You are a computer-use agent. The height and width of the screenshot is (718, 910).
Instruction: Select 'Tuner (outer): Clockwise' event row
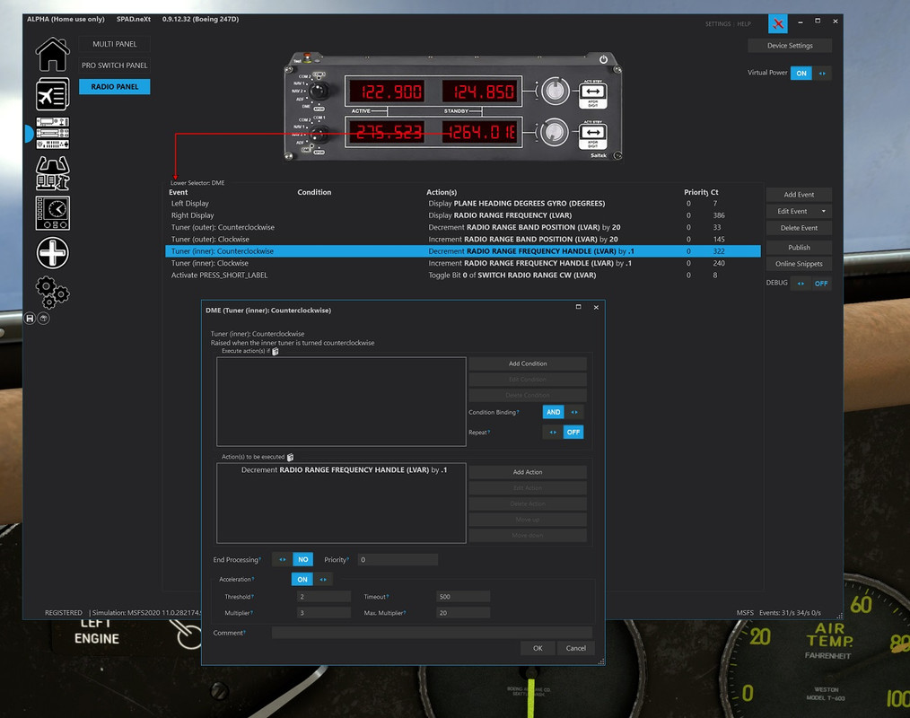click(x=462, y=239)
